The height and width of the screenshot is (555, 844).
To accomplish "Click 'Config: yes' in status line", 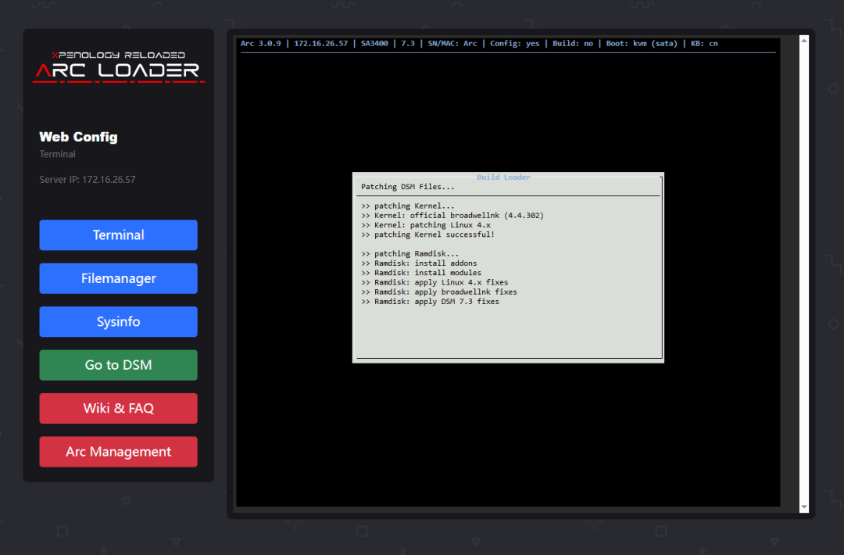I will point(514,44).
